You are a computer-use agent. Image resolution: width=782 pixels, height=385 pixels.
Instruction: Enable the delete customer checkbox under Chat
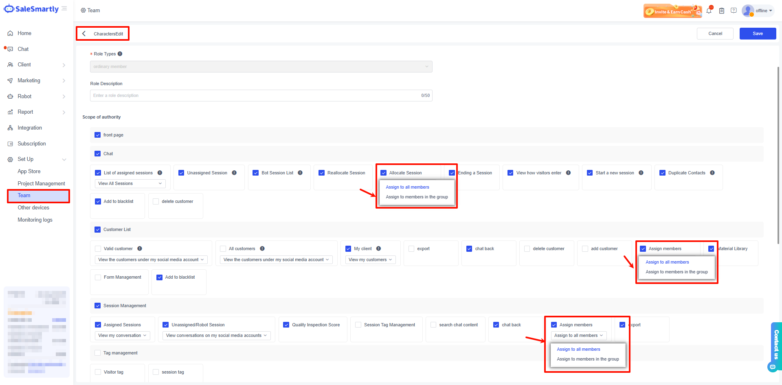coord(156,201)
